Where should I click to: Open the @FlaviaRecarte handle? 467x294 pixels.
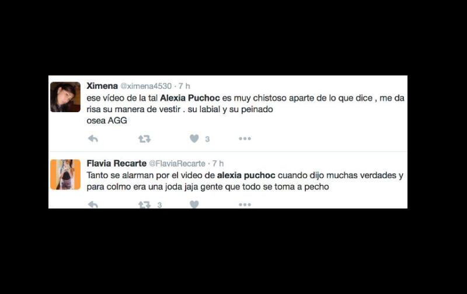(177, 164)
